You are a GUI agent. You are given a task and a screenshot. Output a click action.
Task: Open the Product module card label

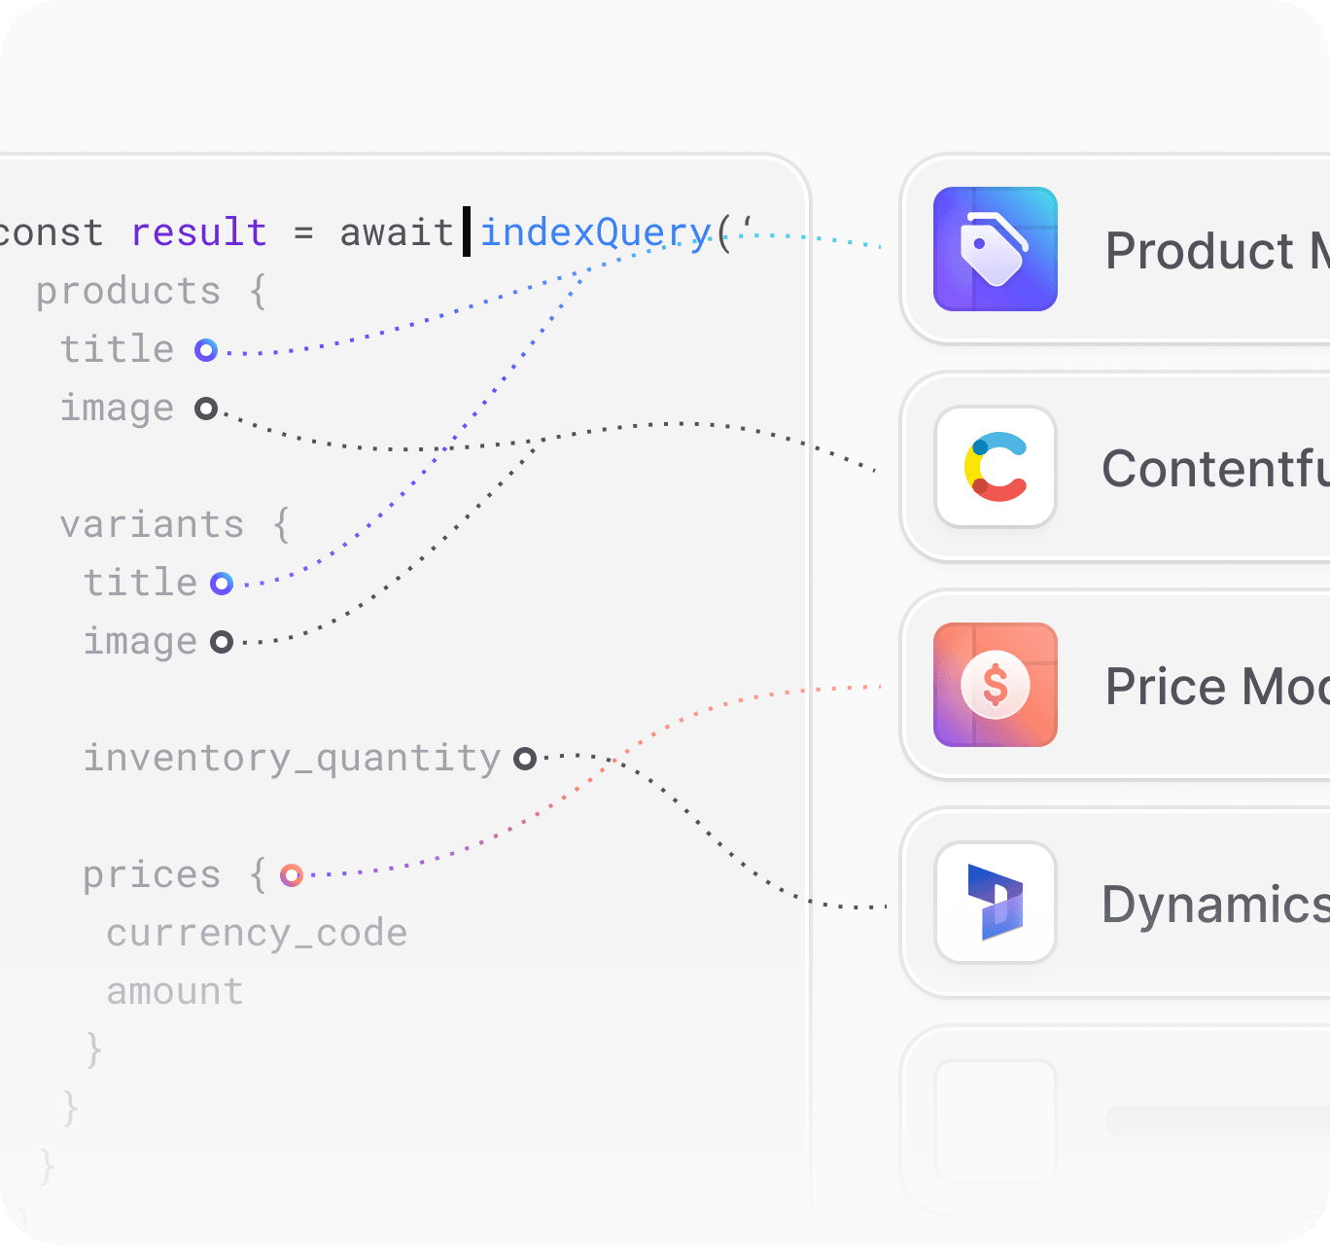(x=1217, y=251)
